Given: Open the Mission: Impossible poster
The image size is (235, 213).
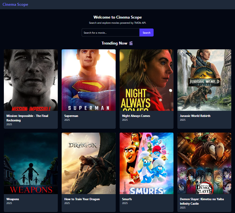Looking at the screenshot, I should click(31, 80).
